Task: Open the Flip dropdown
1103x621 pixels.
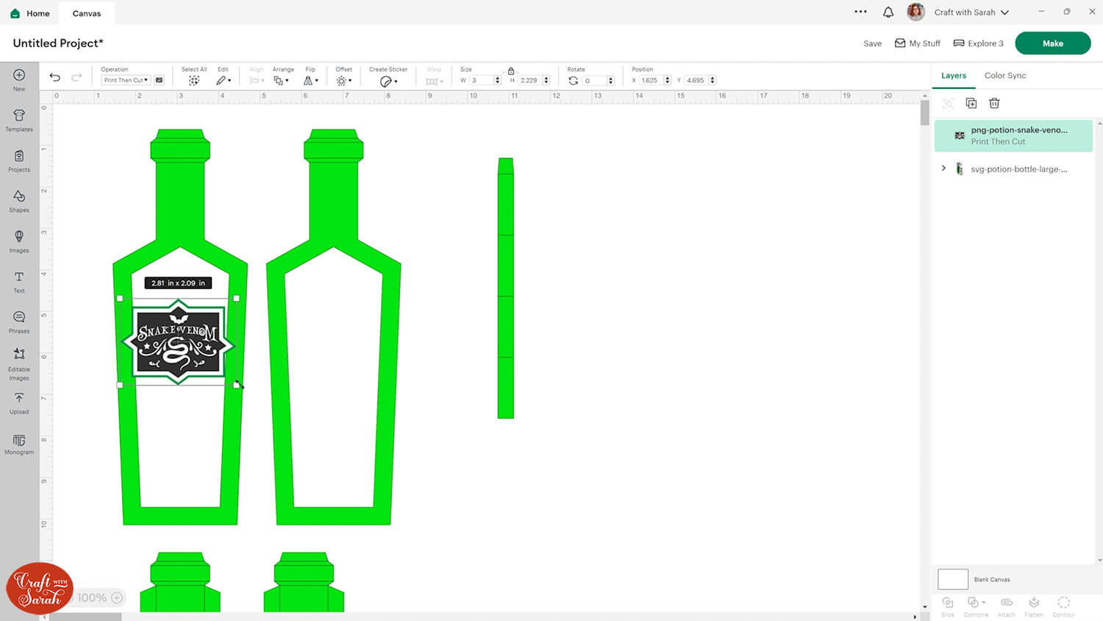Action: pos(311,80)
